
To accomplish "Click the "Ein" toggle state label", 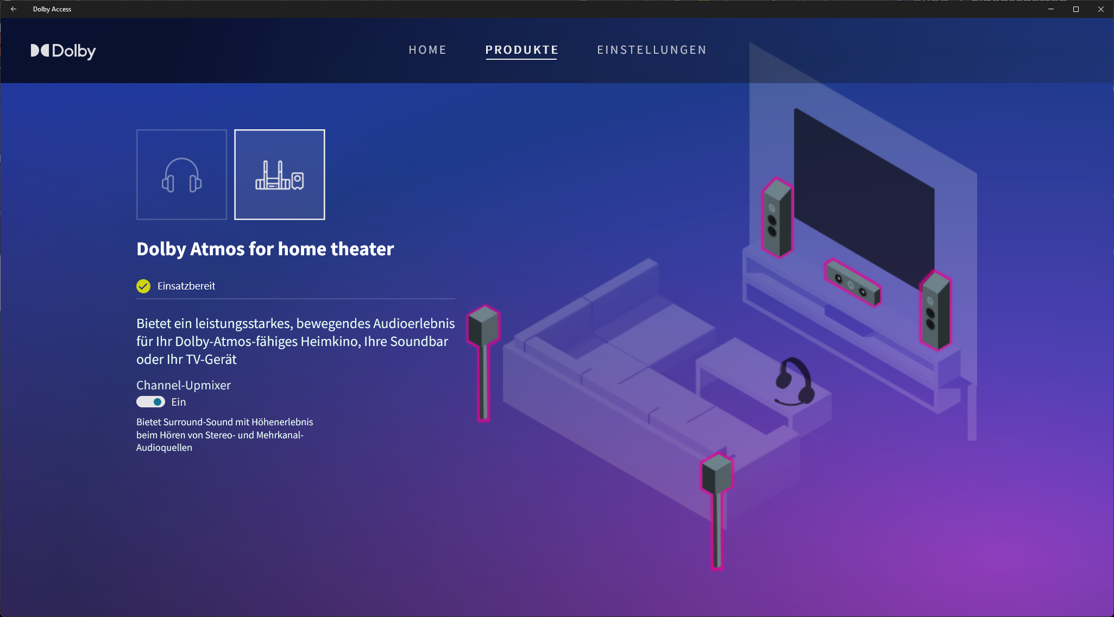I will [179, 402].
